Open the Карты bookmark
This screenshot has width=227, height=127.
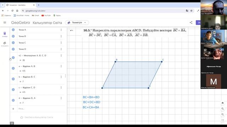(x=57, y=16)
